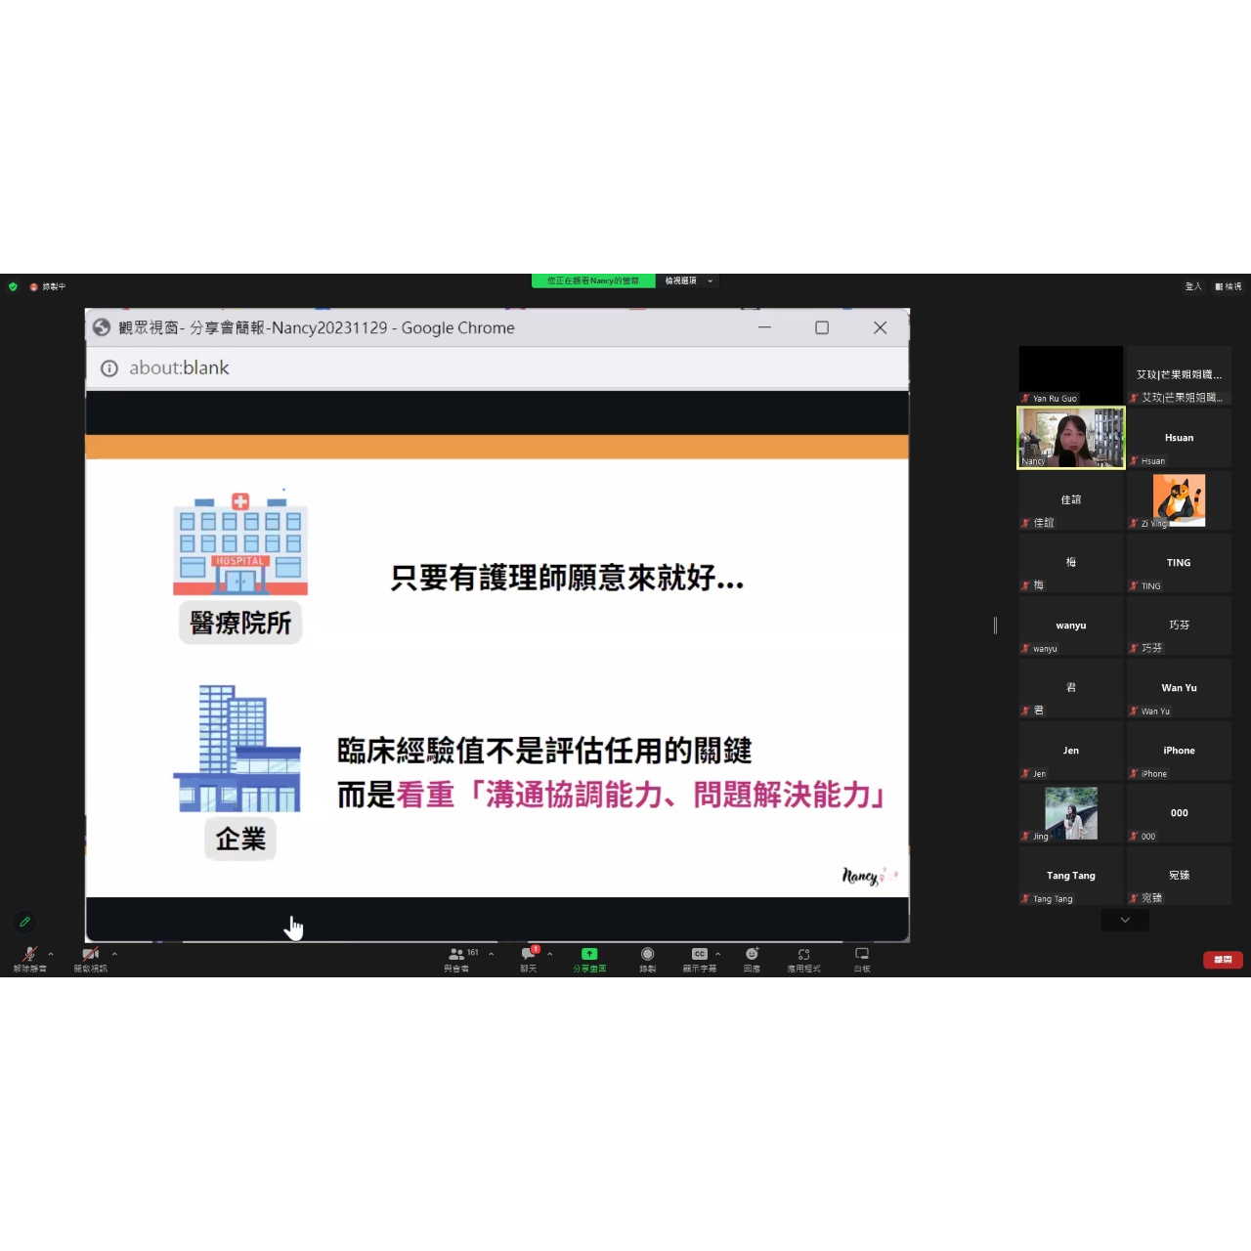Open the Whiteboard icon in toolbar
The image size is (1251, 1251).
click(x=862, y=959)
